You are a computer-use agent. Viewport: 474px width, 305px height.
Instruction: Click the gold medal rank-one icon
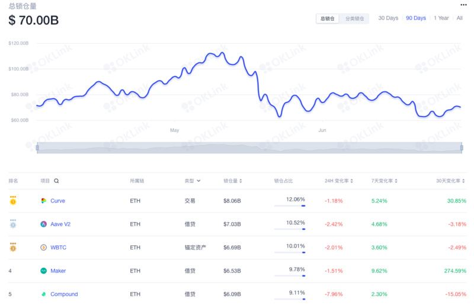(13, 201)
